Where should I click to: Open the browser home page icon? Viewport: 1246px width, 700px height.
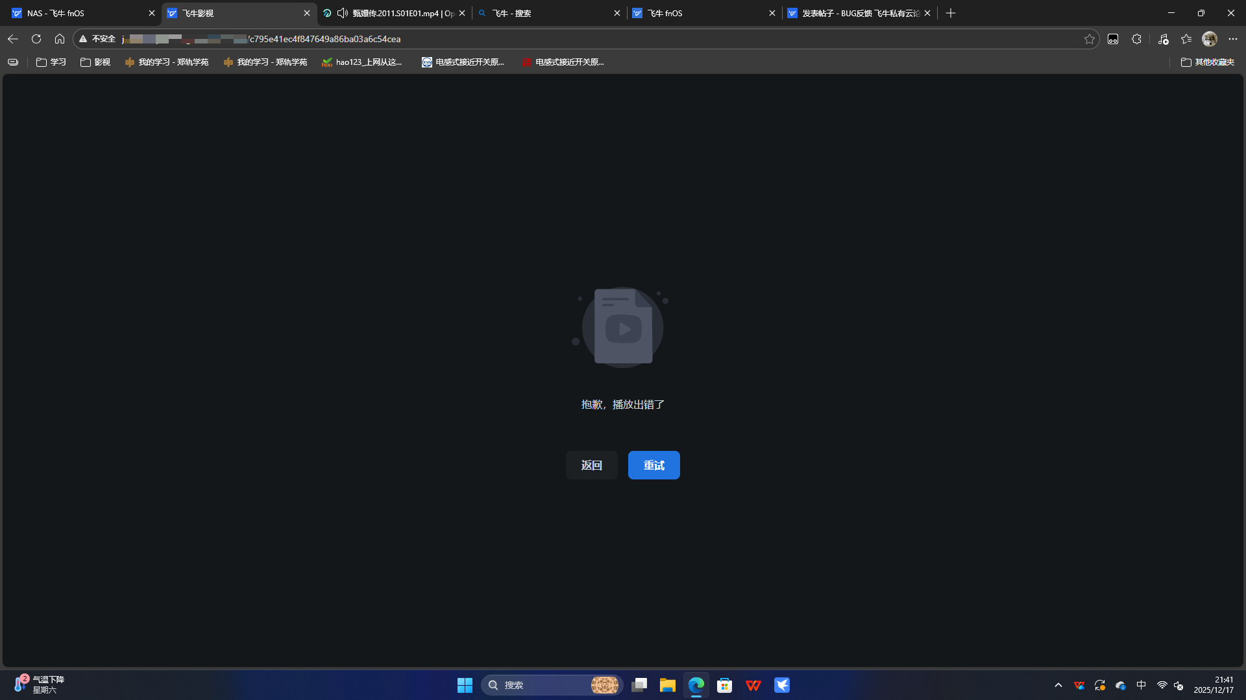60,39
